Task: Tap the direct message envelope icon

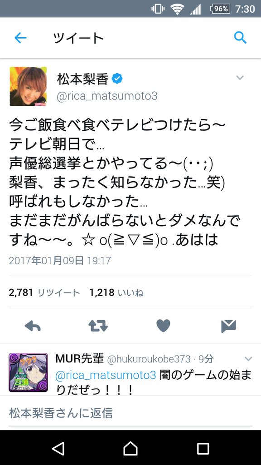Action: coord(228,326)
